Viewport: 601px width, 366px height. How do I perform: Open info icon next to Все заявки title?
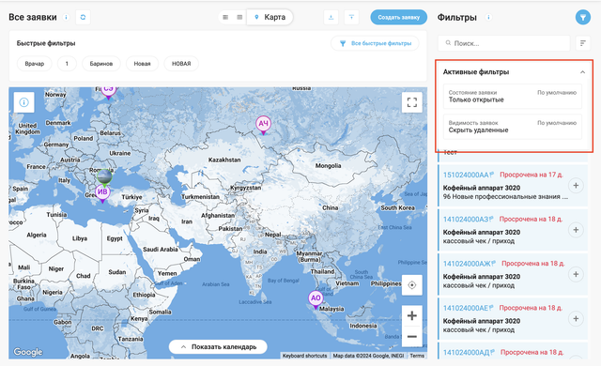67,17
